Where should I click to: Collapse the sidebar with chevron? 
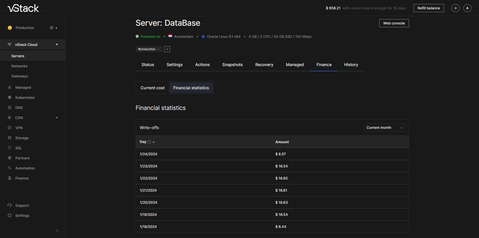coord(57,230)
